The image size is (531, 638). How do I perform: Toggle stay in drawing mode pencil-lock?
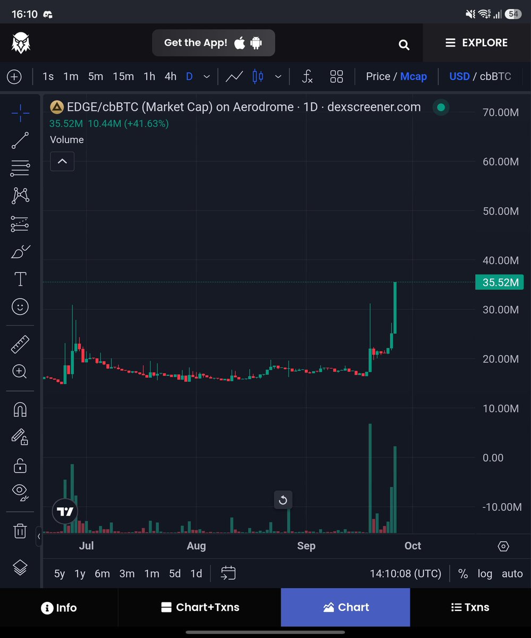pos(20,437)
